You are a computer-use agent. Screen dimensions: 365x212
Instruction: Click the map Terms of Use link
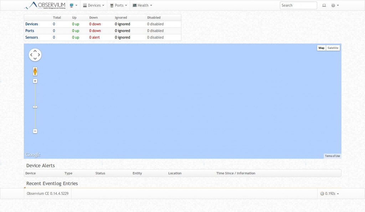coord(332,156)
